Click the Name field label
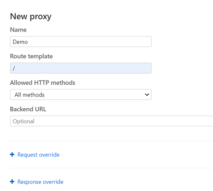 [x=18, y=30]
